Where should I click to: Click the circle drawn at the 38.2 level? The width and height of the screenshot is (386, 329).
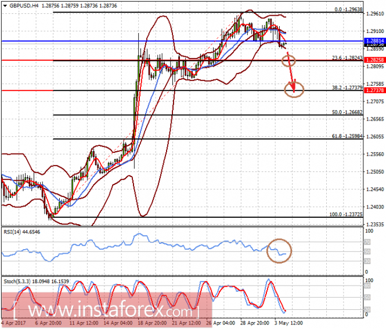pos(294,89)
